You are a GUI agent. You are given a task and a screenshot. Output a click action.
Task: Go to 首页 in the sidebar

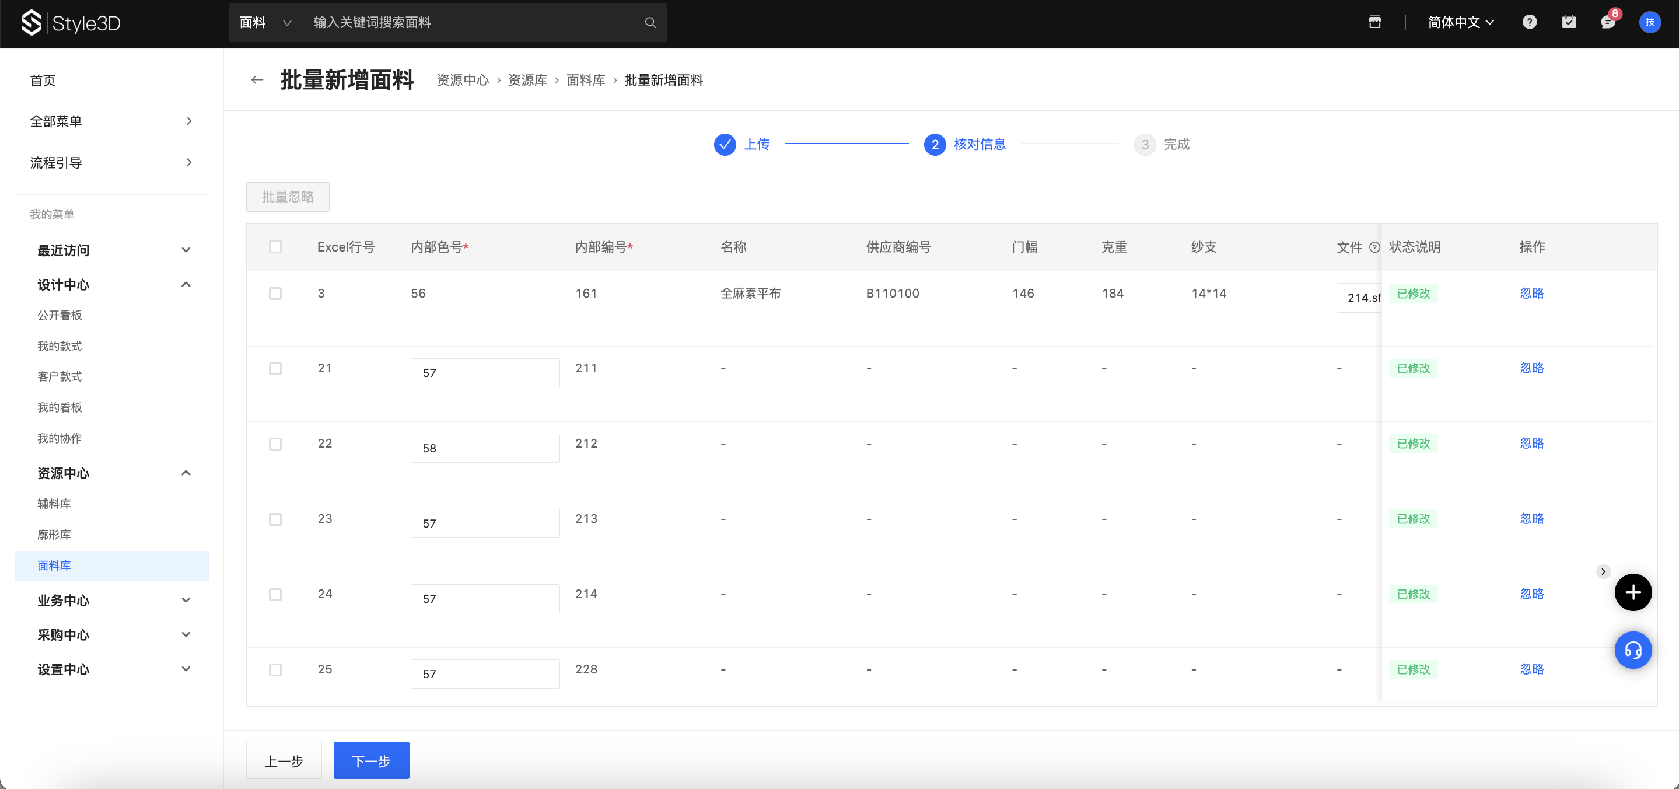coord(43,80)
